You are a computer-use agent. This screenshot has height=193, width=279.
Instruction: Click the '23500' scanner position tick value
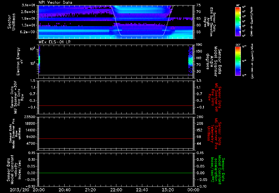point(30,117)
